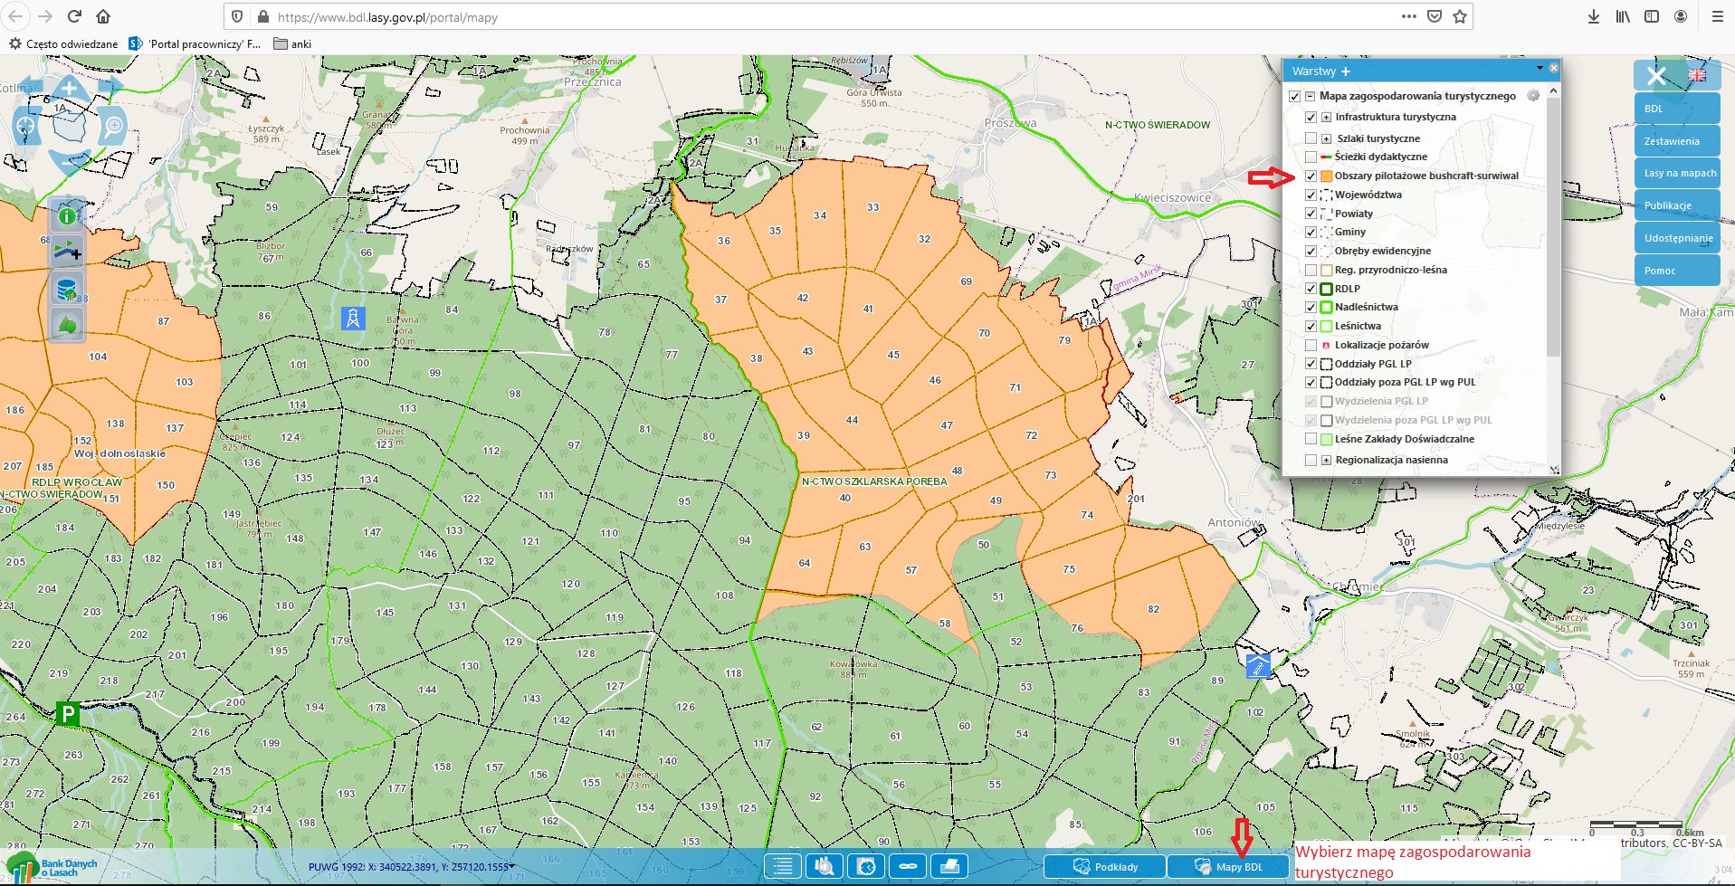
Task: Click the zoom-in plus button on map navigator
Action: click(x=70, y=89)
